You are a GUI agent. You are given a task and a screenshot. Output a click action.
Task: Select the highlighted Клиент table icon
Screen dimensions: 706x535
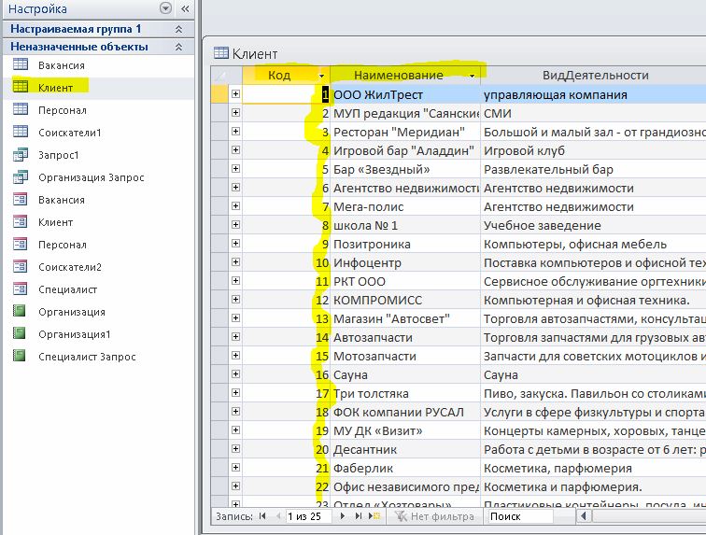coord(21,87)
